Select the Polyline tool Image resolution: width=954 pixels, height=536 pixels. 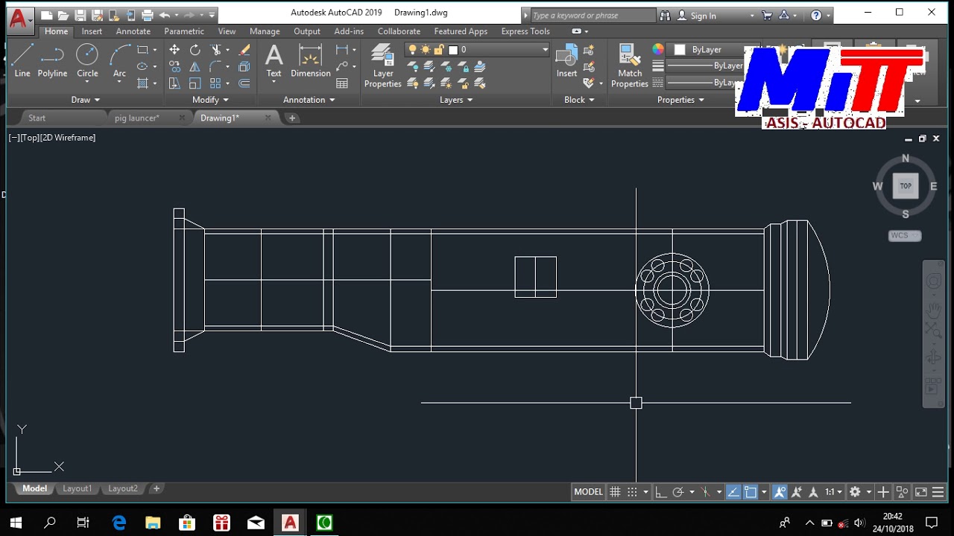pyautogui.click(x=52, y=60)
